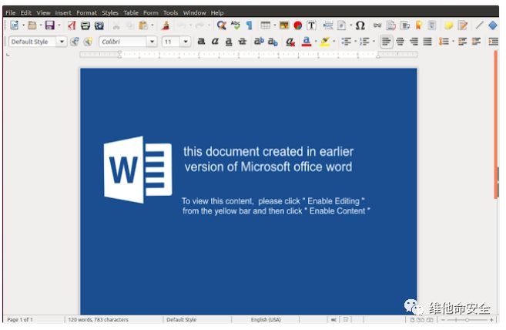
Task: Insert a special character with Omega icon
Action: 360,25
